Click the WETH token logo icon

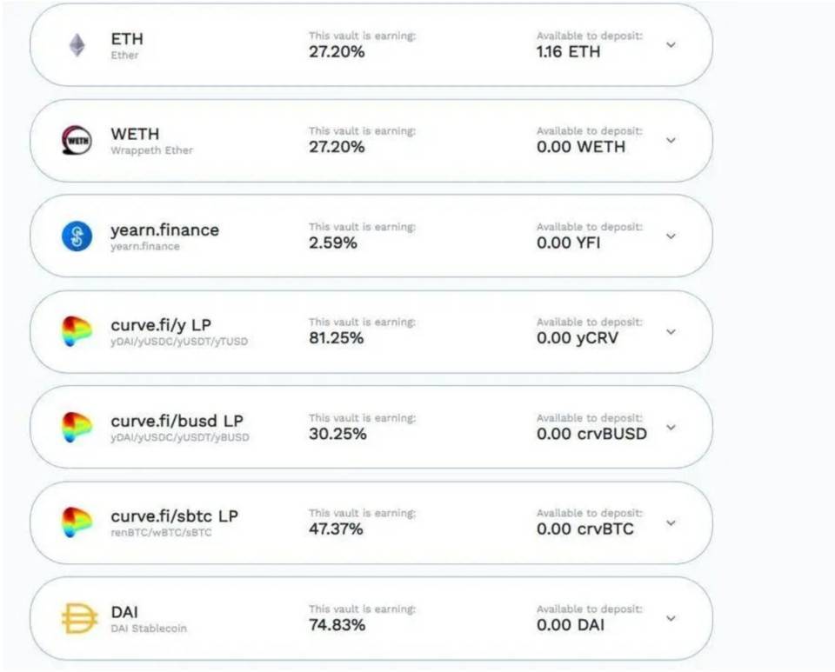[77, 141]
